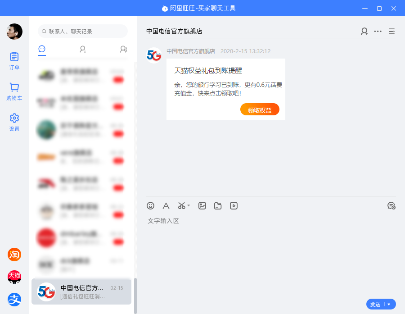Screen dimensions: 405x314
Task: Toggle message notification settings icon
Action: click(391, 206)
